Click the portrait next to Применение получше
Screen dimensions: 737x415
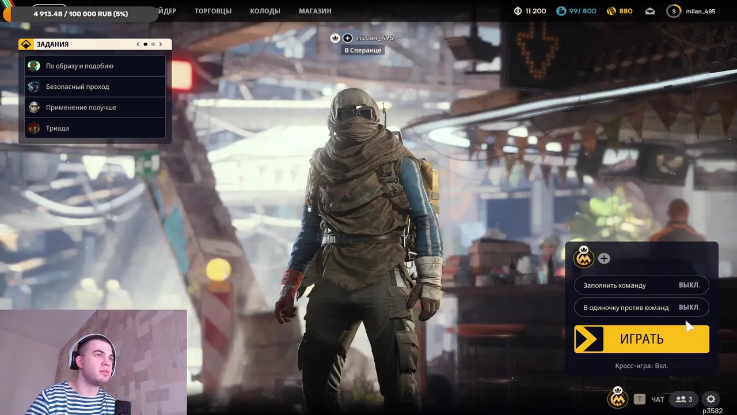(34, 107)
